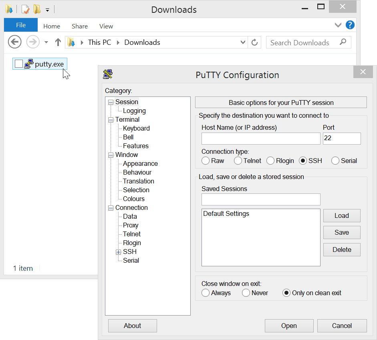Collapse the Connection tree branch
Image resolution: width=377 pixels, height=340 pixels.
pos(111,207)
